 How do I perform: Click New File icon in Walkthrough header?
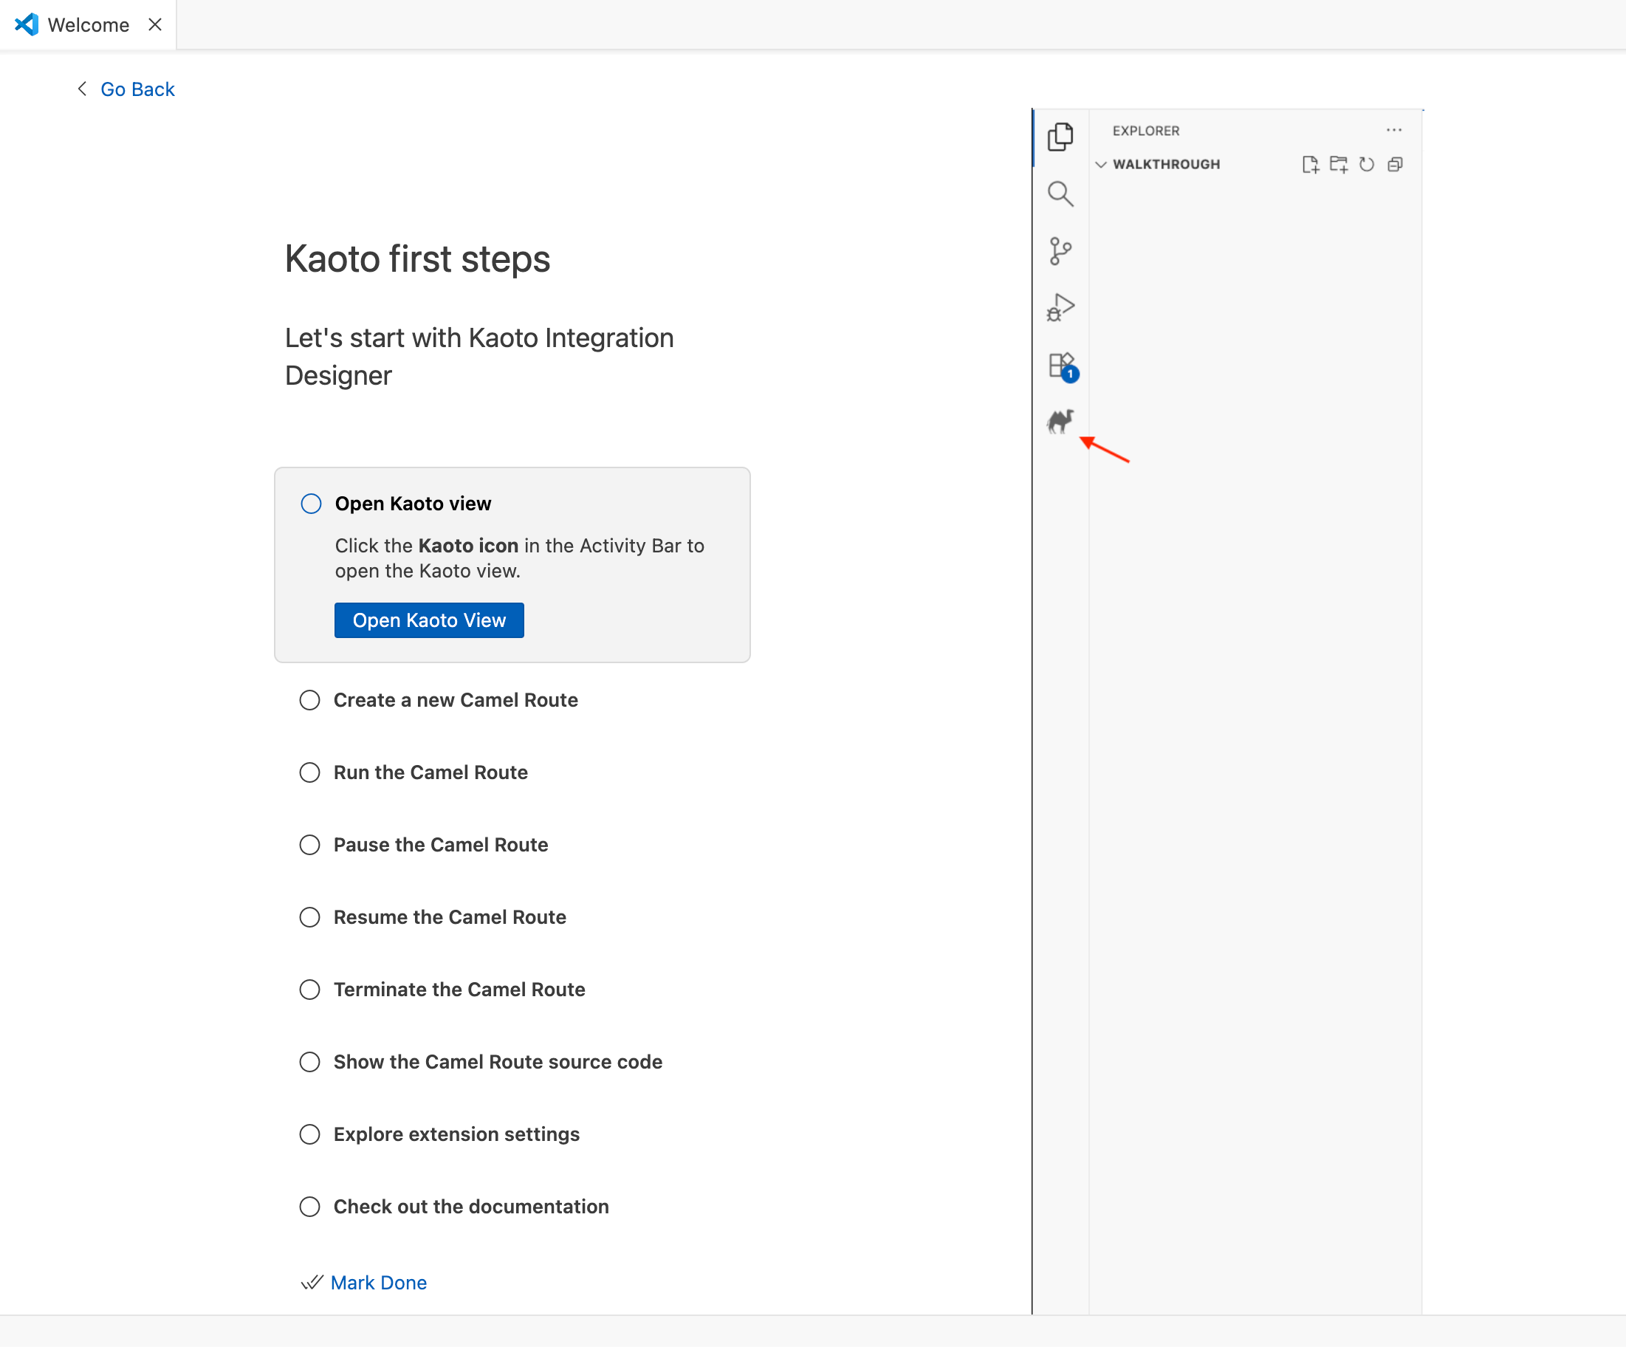click(x=1309, y=164)
